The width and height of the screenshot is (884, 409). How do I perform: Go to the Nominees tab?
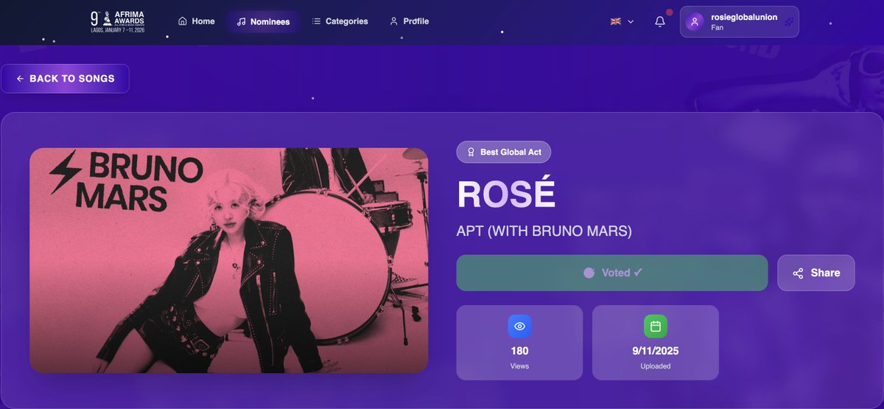tap(263, 21)
